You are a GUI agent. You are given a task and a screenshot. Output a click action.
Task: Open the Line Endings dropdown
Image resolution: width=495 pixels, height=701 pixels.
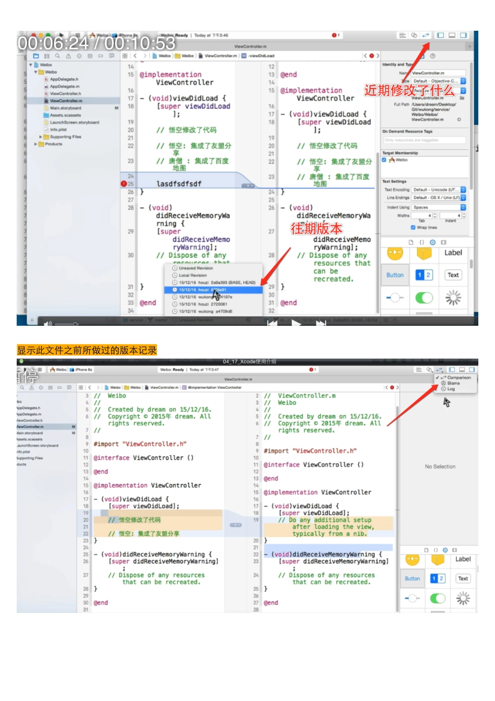(x=438, y=198)
